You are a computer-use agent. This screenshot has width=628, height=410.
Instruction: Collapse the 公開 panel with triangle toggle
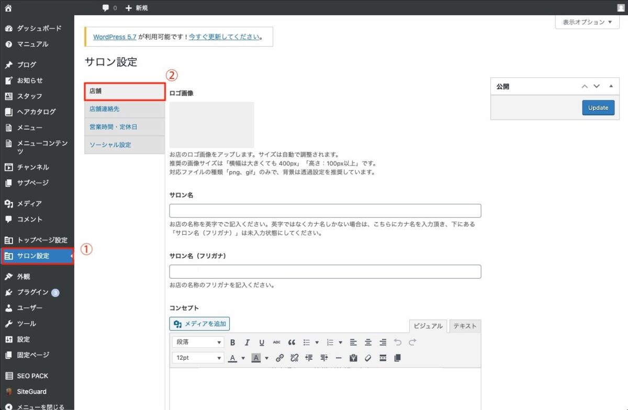coord(611,86)
